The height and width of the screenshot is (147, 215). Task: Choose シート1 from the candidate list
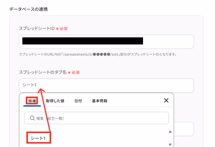[x=38, y=138]
